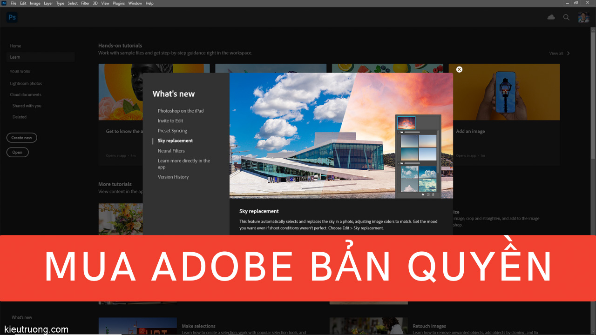Click More tutorials heading
The image size is (596, 335).
115,184
